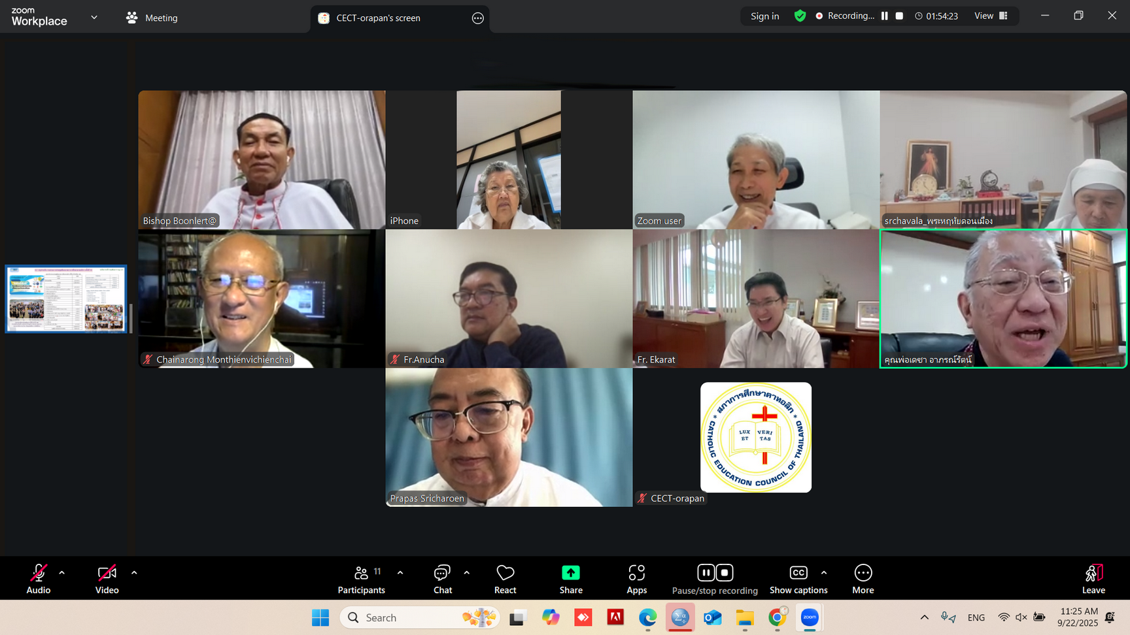This screenshot has width=1130, height=635.
Task: Click the Leave meeting button
Action: [x=1093, y=579]
